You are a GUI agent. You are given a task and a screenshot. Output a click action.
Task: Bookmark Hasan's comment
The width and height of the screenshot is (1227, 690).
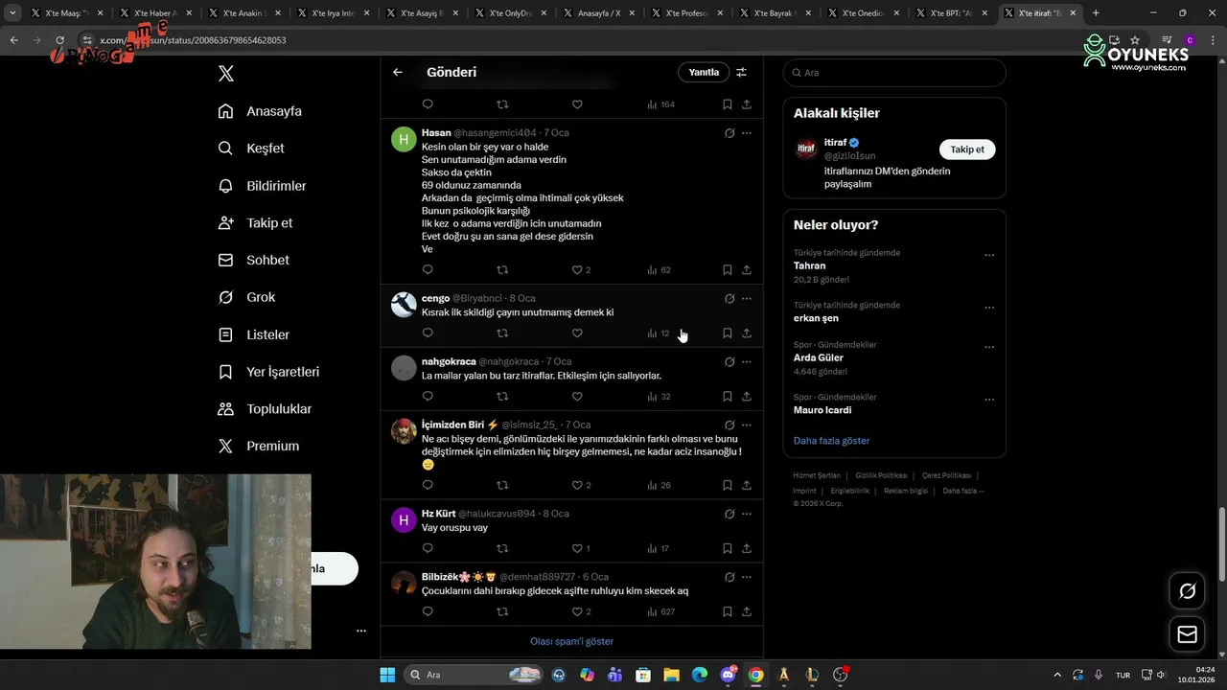click(x=728, y=270)
